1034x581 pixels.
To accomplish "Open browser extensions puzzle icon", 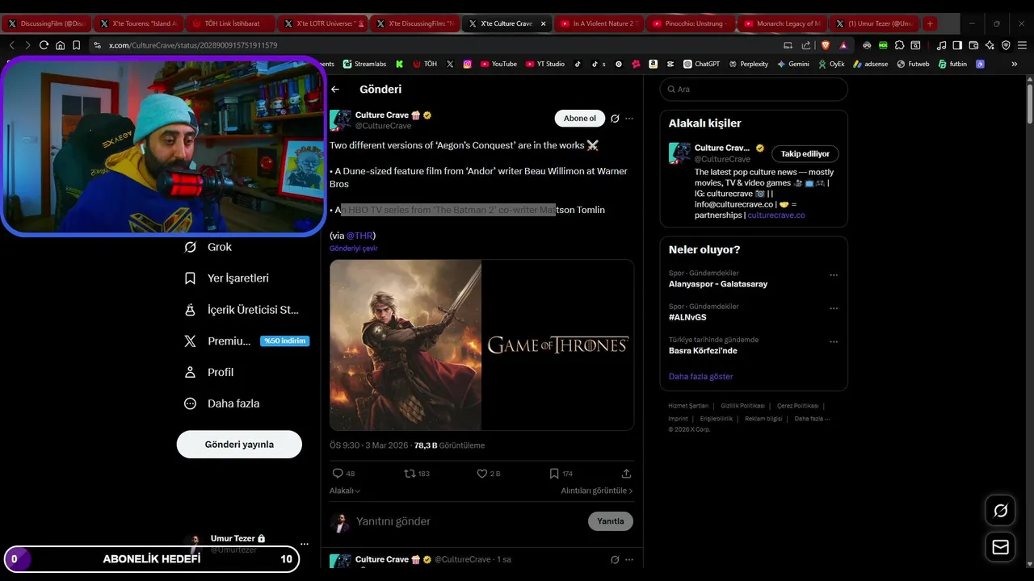I will tap(899, 45).
